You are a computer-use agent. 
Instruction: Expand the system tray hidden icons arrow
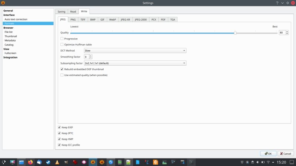[x=274, y=162]
